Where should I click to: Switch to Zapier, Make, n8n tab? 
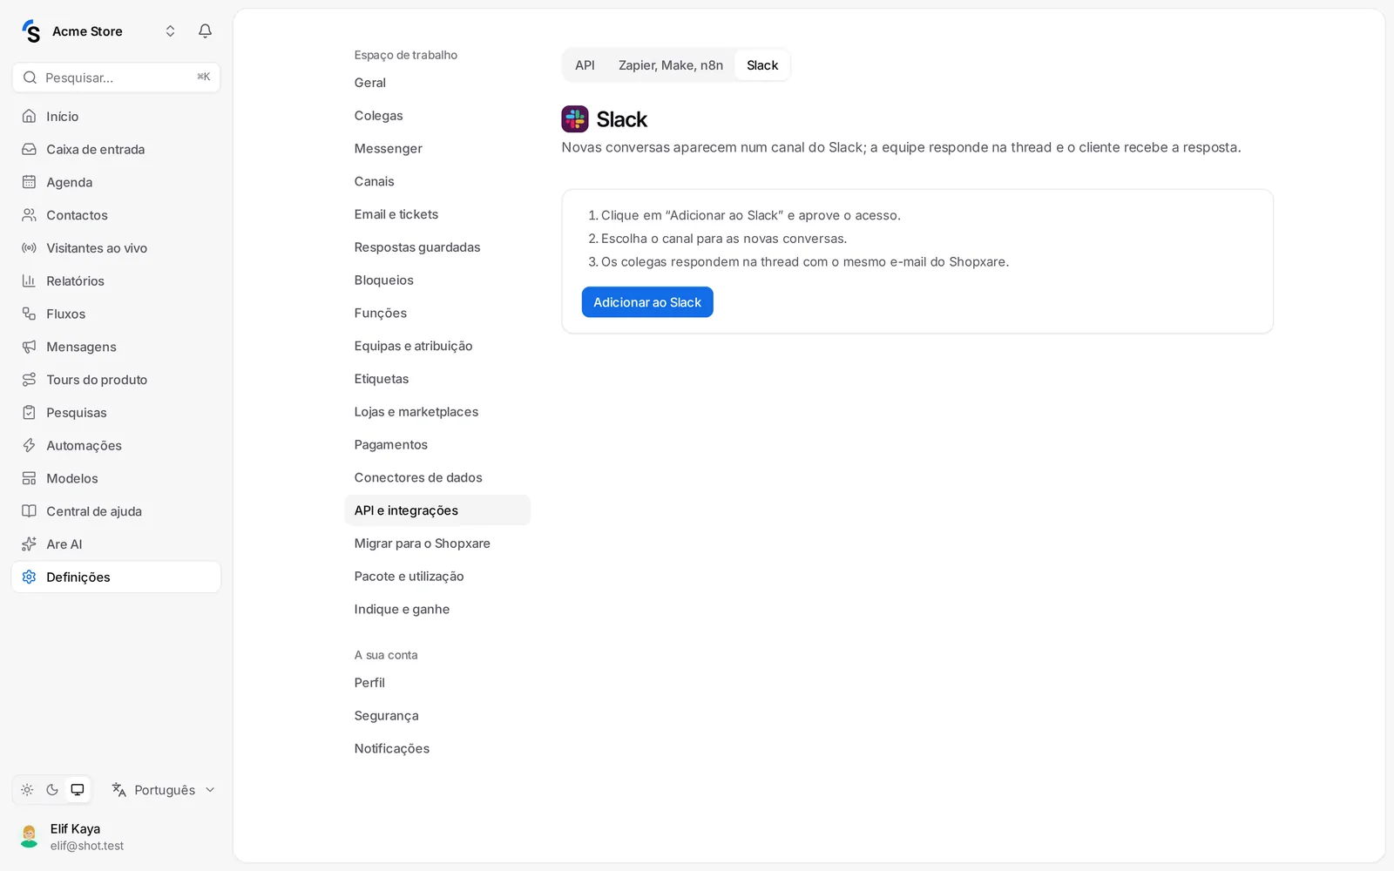point(671,65)
